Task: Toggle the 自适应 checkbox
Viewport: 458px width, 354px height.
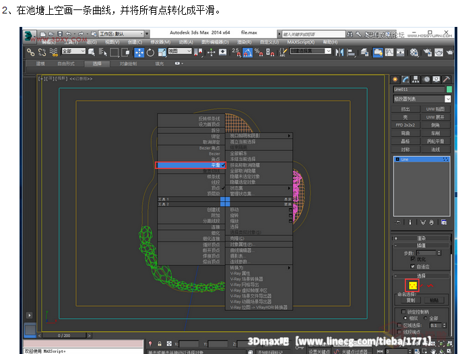Action: 413,266
